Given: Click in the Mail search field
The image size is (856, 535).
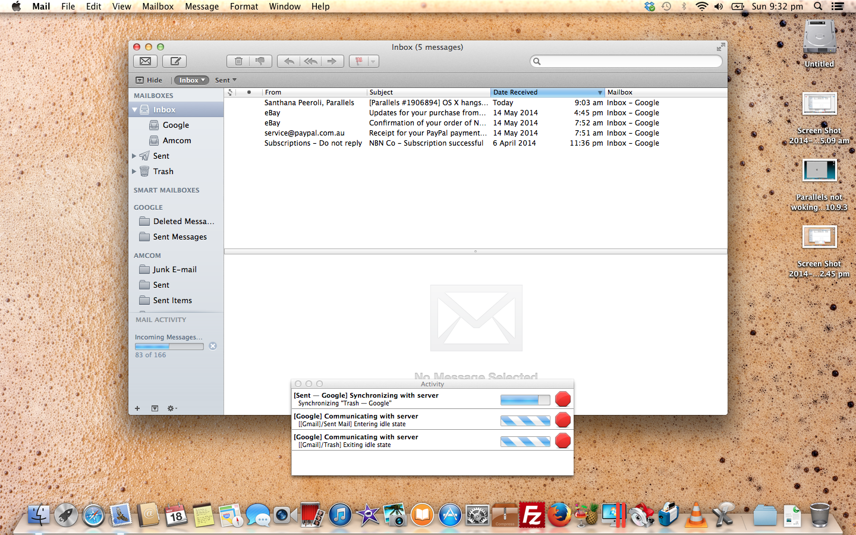Looking at the screenshot, I should (x=626, y=61).
